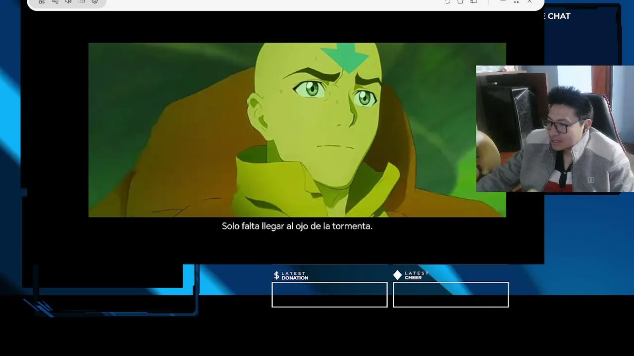
Task: Click the Latest Cheer box
Action: tap(451, 295)
